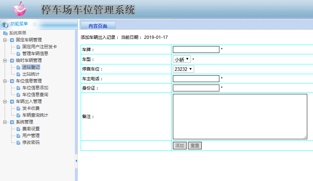The width and height of the screenshot is (313, 181).
Task: Click the page icon beside 发卡收费
Action: tap(18, 108)
